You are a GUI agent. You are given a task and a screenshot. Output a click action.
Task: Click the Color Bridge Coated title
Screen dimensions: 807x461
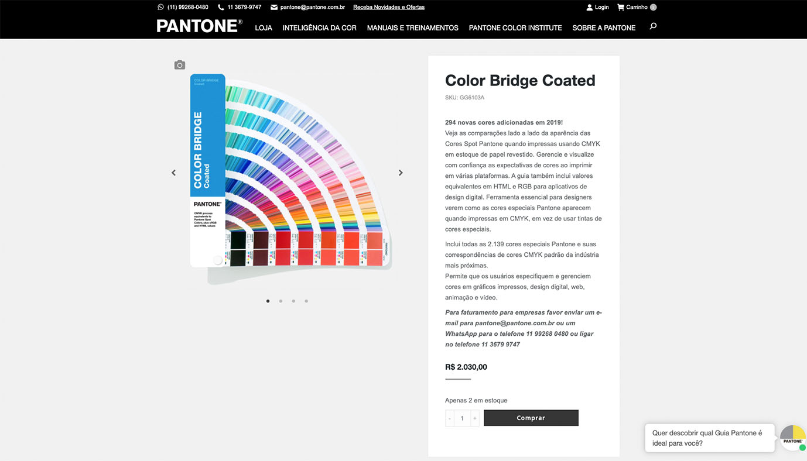[x=520, y=80]
